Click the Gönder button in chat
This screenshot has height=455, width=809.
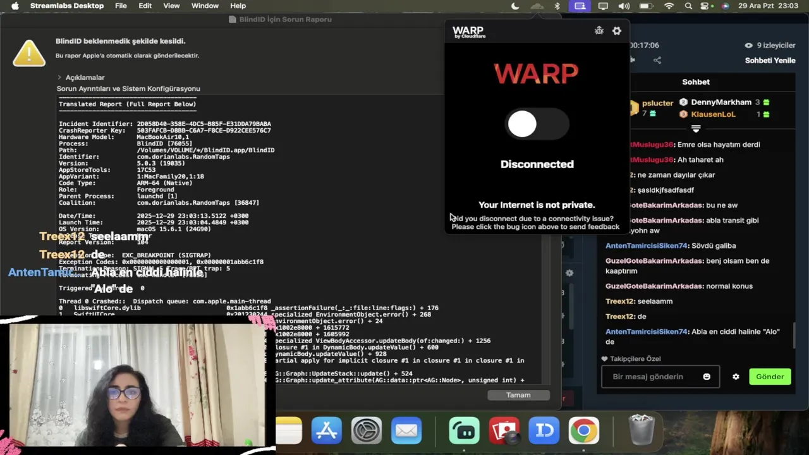click(x=770, y=377)
